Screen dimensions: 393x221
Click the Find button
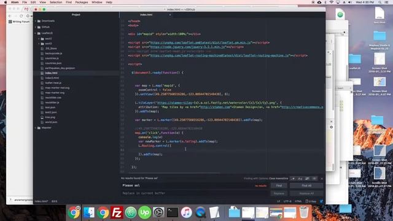coord(279,185)
